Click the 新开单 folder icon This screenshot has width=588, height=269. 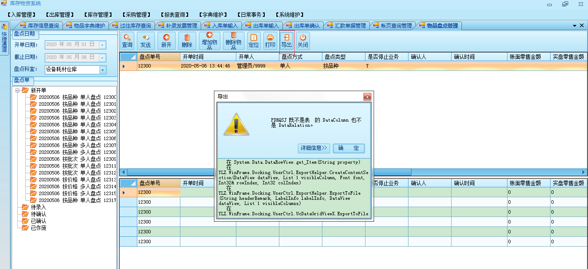point(25,90)
